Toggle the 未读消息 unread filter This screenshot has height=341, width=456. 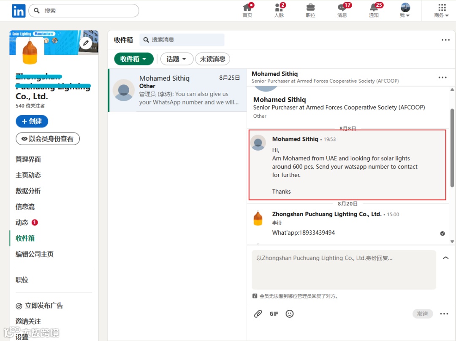tap(212, 59)
